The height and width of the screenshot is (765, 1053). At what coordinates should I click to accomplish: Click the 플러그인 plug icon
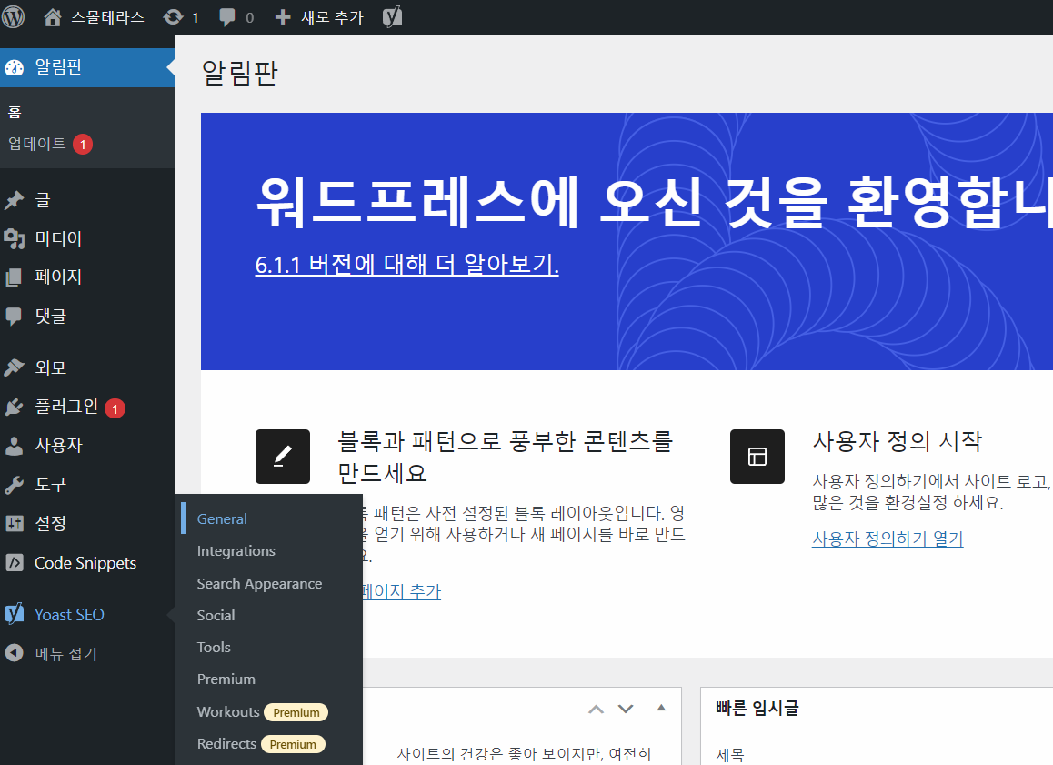[15, 407]
